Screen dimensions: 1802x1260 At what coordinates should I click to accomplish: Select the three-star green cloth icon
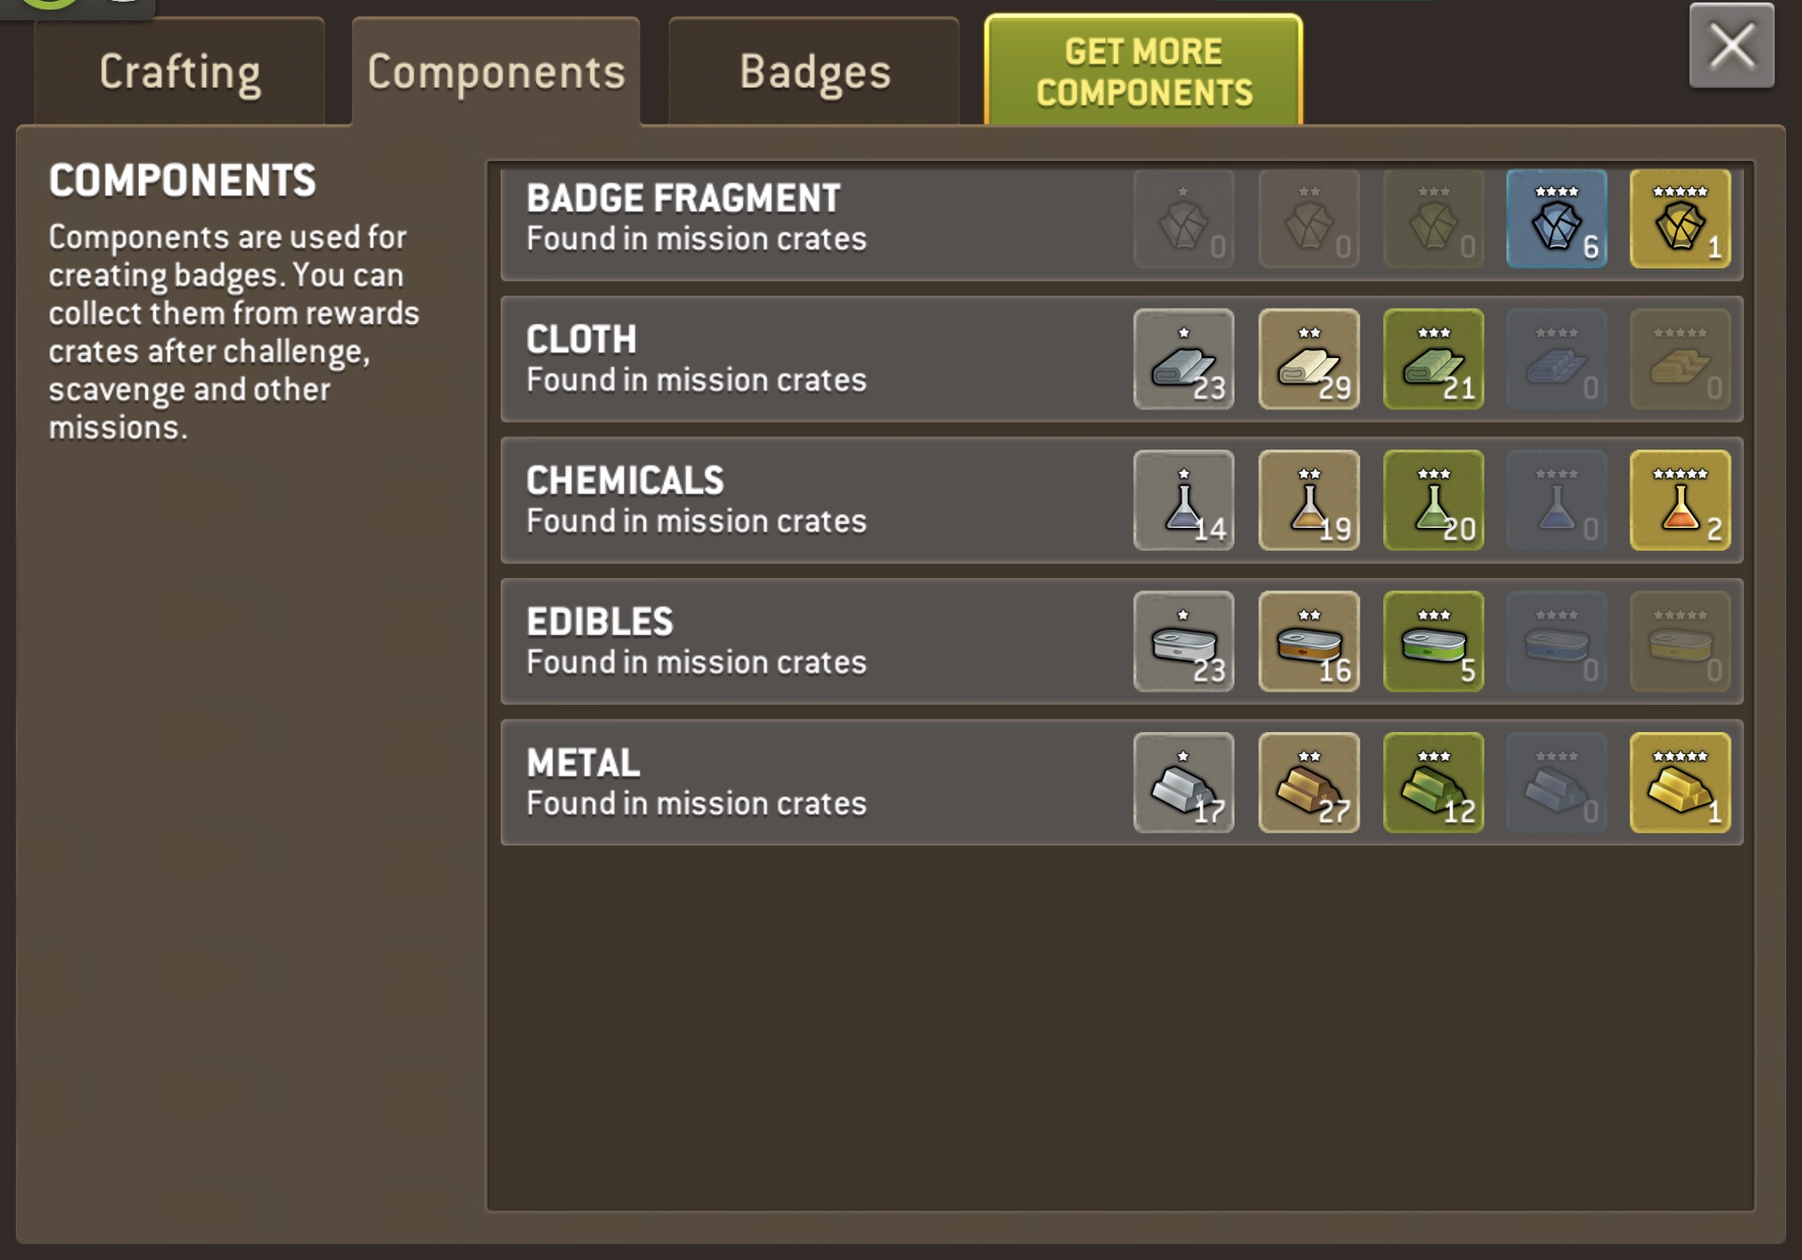[x=1434, y=359]
